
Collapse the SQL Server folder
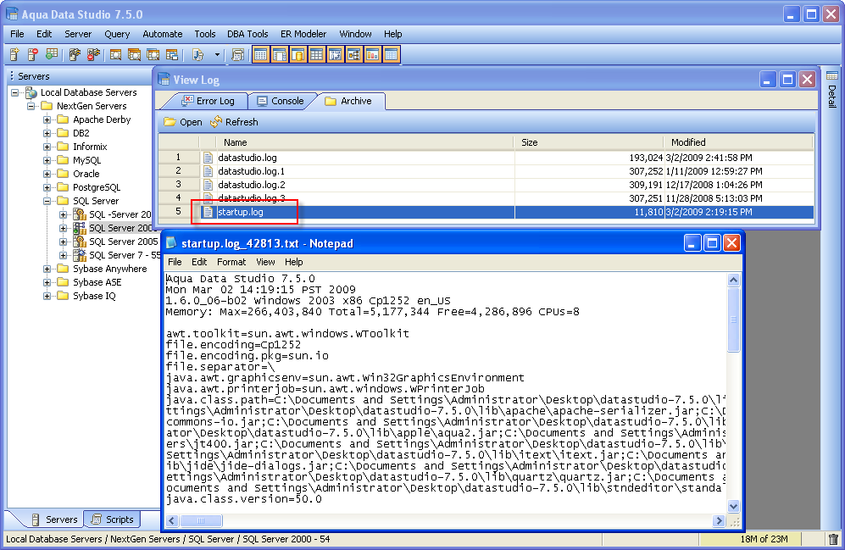tap(47, 201)
